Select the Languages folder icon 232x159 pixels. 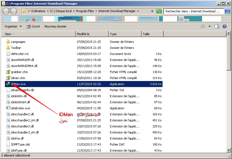tap(8, 41)
